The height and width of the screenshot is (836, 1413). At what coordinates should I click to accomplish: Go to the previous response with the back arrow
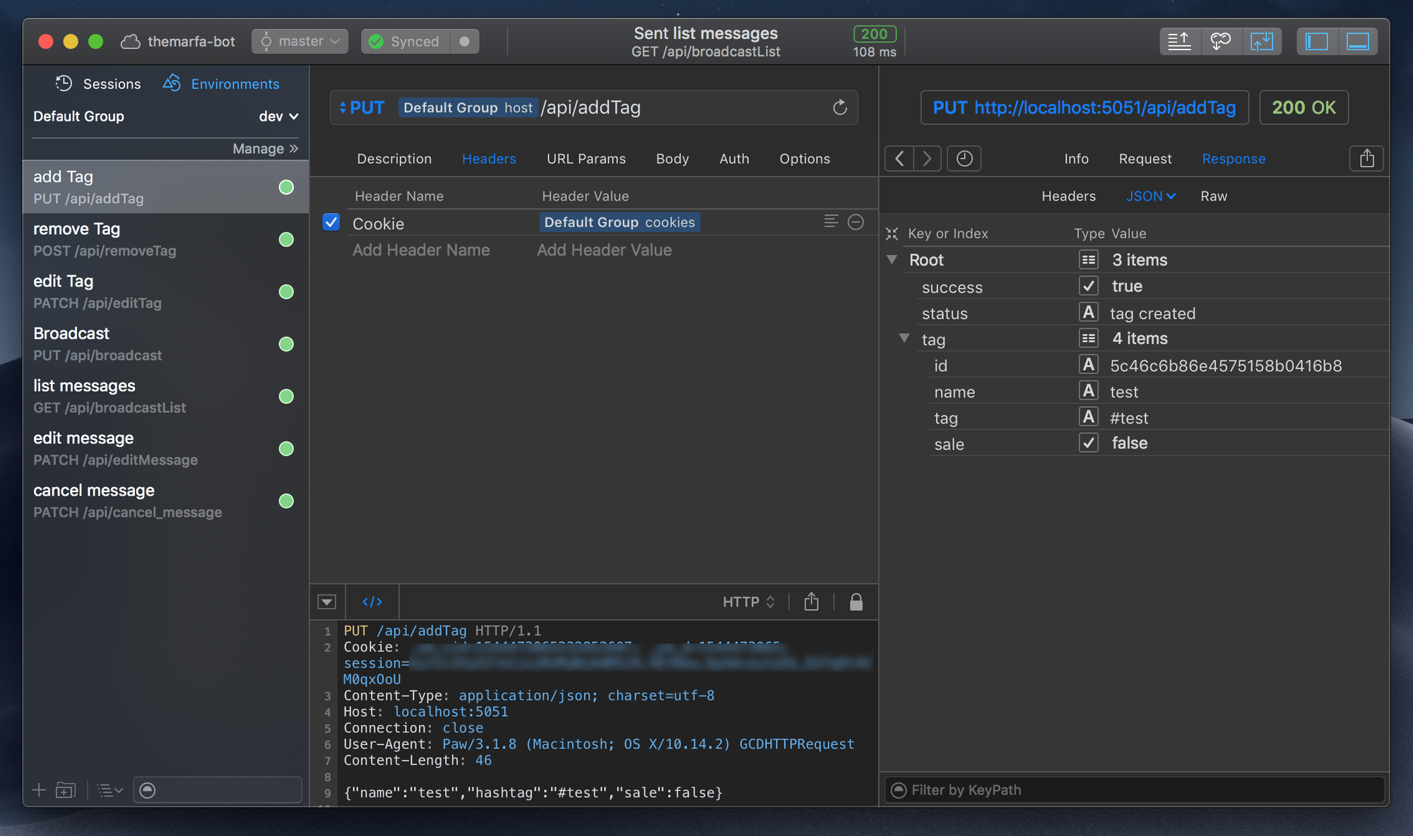(899, 158)
